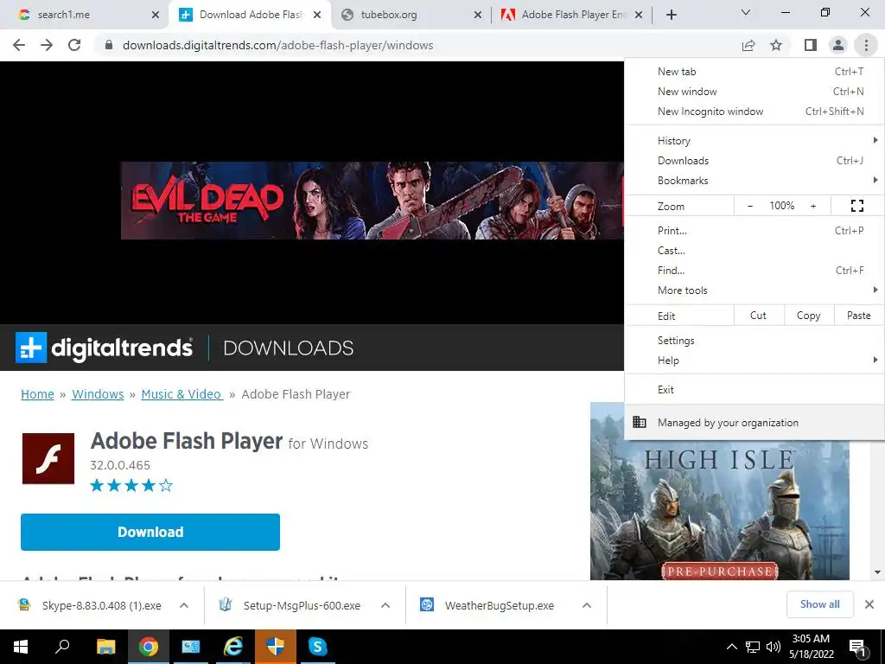Open the High Isle pre-purchase ad
885x664 pixels.
pos(720,508)
